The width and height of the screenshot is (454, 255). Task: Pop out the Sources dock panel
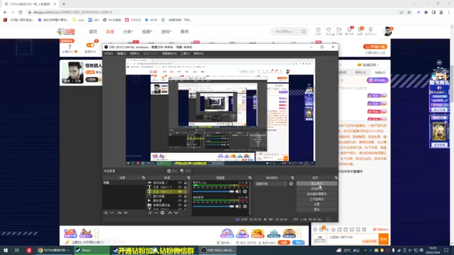(188, 178)
